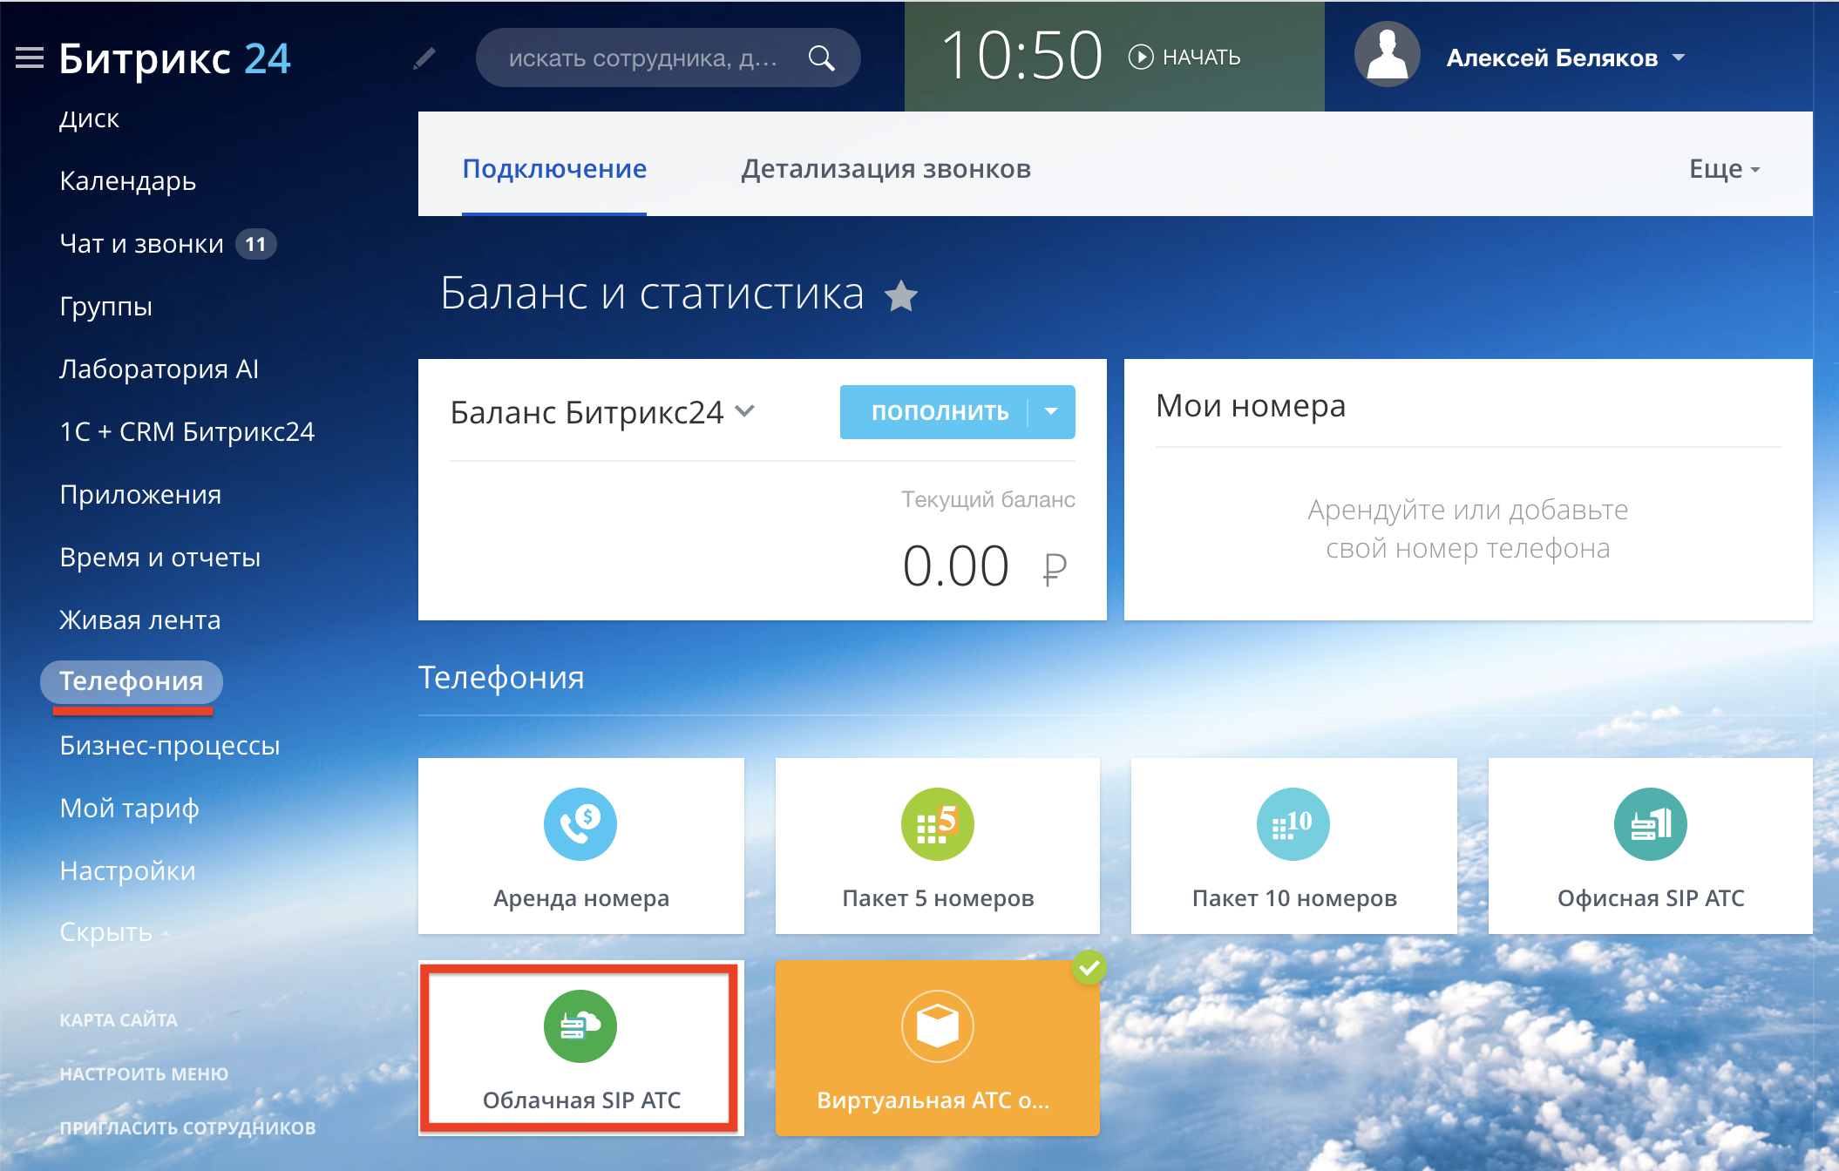1839x1171 pixels.
Task: Expand the Баланс Битрикс24 chevron
Action: [x=745, y=410]
